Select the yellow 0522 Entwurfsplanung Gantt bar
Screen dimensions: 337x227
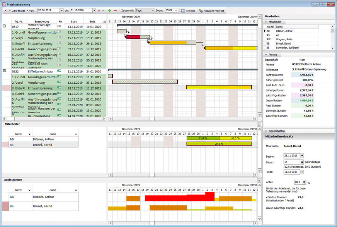point(219,87)
